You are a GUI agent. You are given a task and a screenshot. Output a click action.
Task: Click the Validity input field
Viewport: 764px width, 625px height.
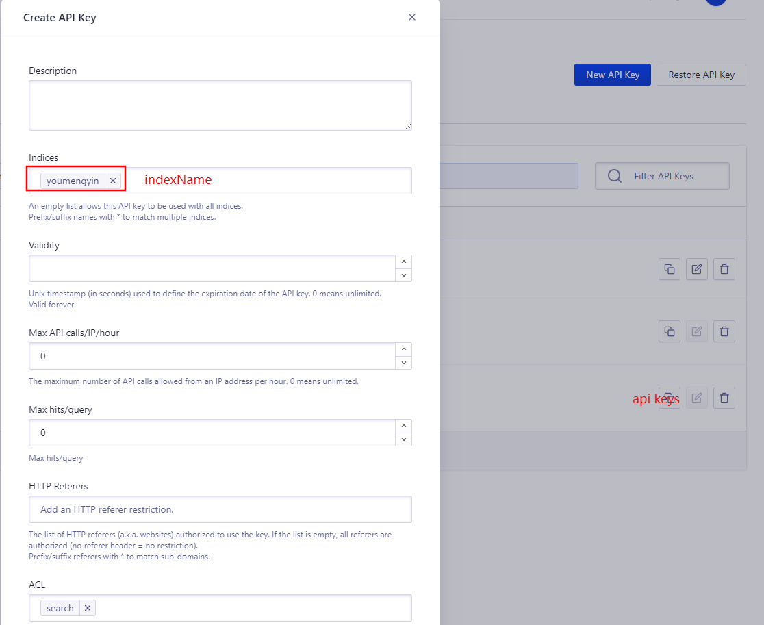point(212,268)
